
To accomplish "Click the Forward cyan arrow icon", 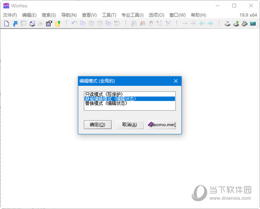I will tap(210, 23).
